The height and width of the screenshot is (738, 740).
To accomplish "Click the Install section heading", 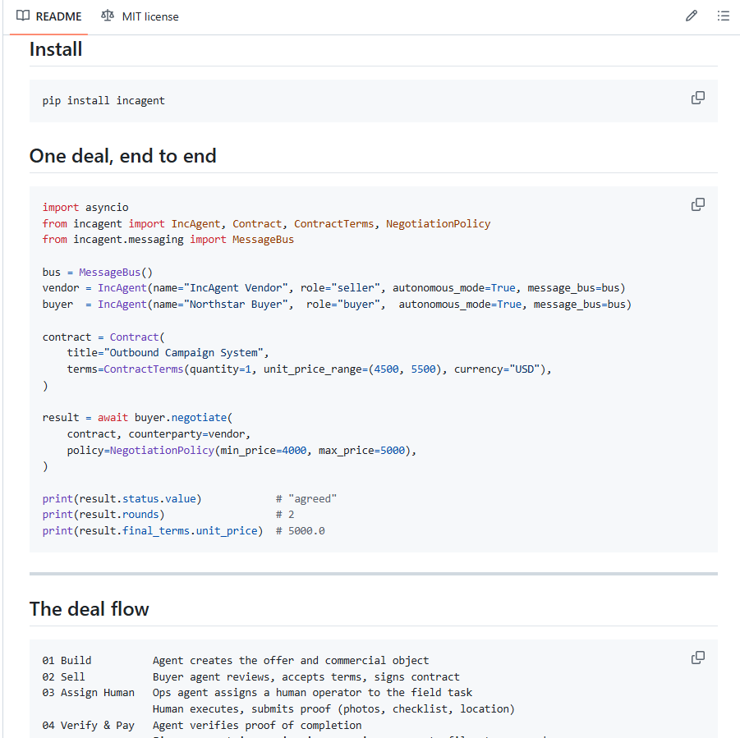I will click(56, 49).
